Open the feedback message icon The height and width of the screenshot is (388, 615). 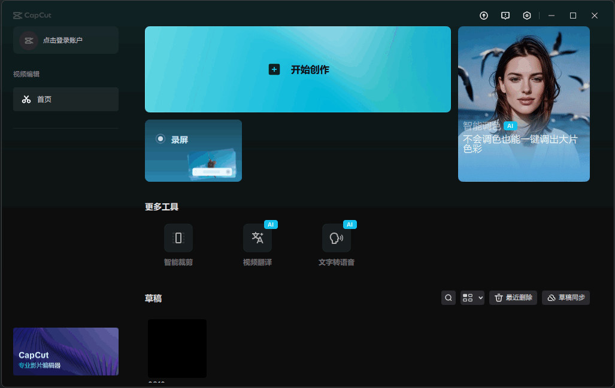click(x=505, y=16)
